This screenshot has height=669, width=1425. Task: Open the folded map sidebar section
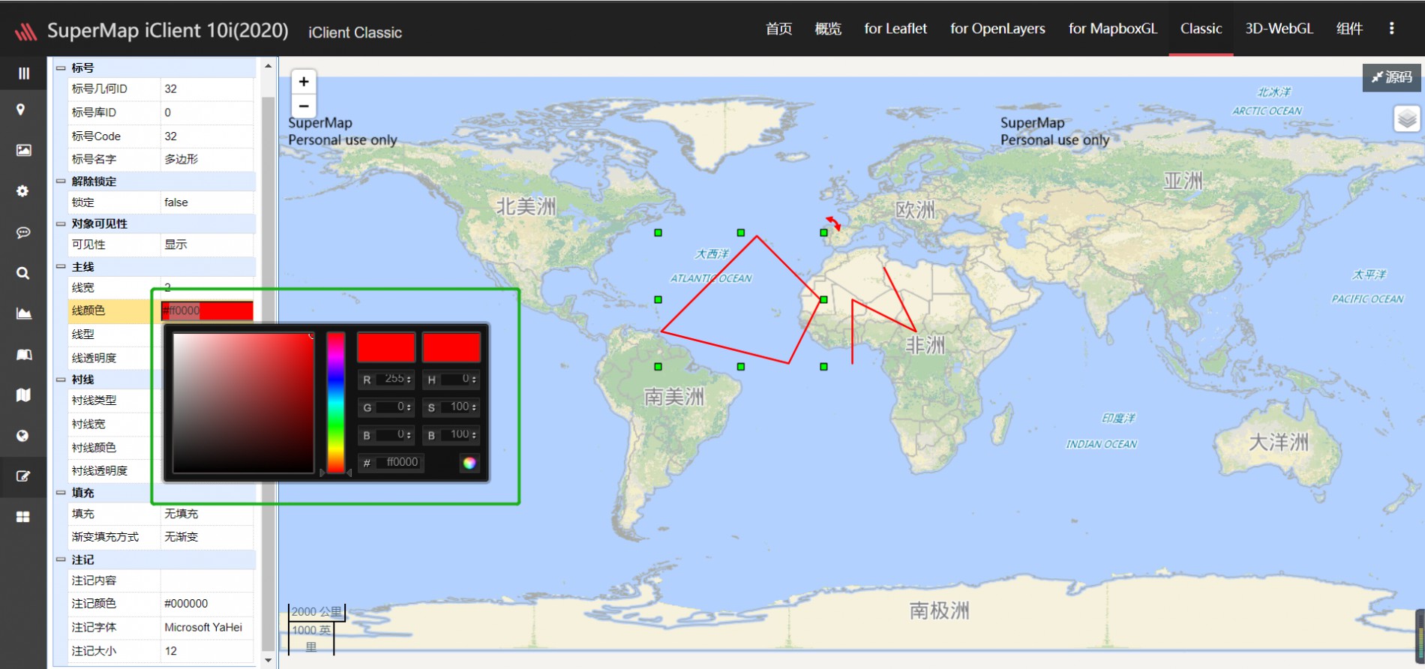point(24,394)
